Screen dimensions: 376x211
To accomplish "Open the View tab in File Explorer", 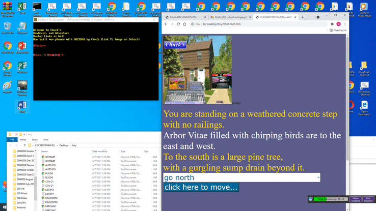I will 45,139.
